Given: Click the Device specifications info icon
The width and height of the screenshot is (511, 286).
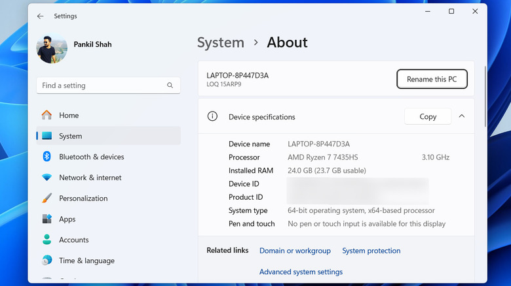Looking at the screenshot, I should point(212,117).
